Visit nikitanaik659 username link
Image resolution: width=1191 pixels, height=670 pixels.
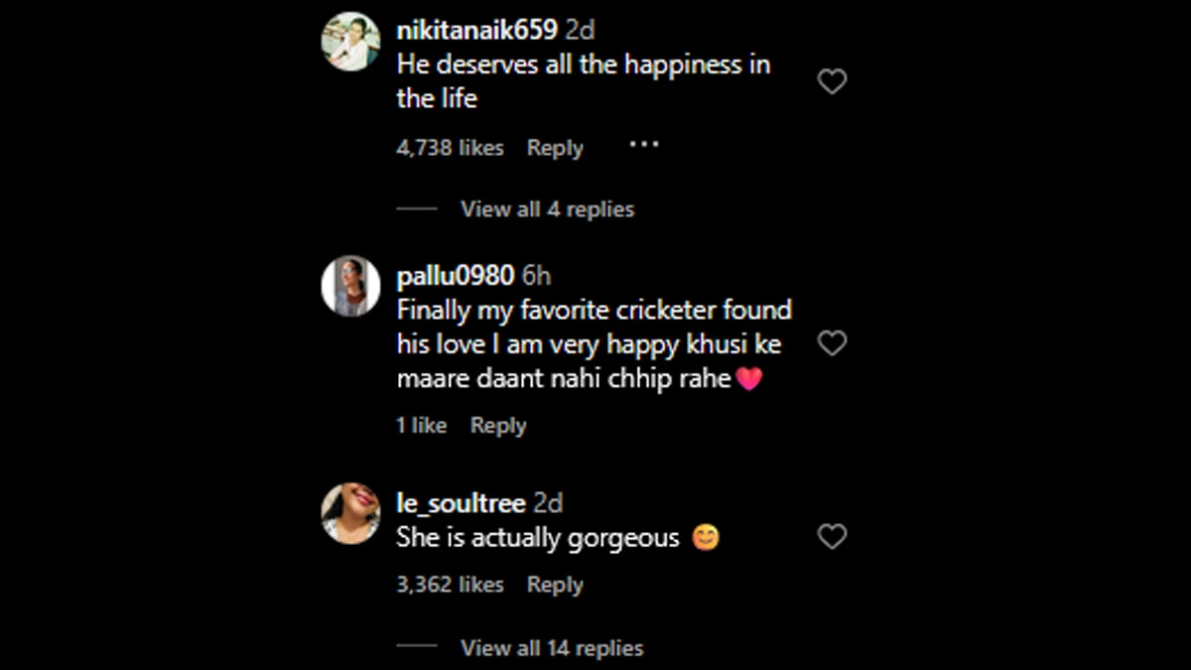(x=476, y=31)
